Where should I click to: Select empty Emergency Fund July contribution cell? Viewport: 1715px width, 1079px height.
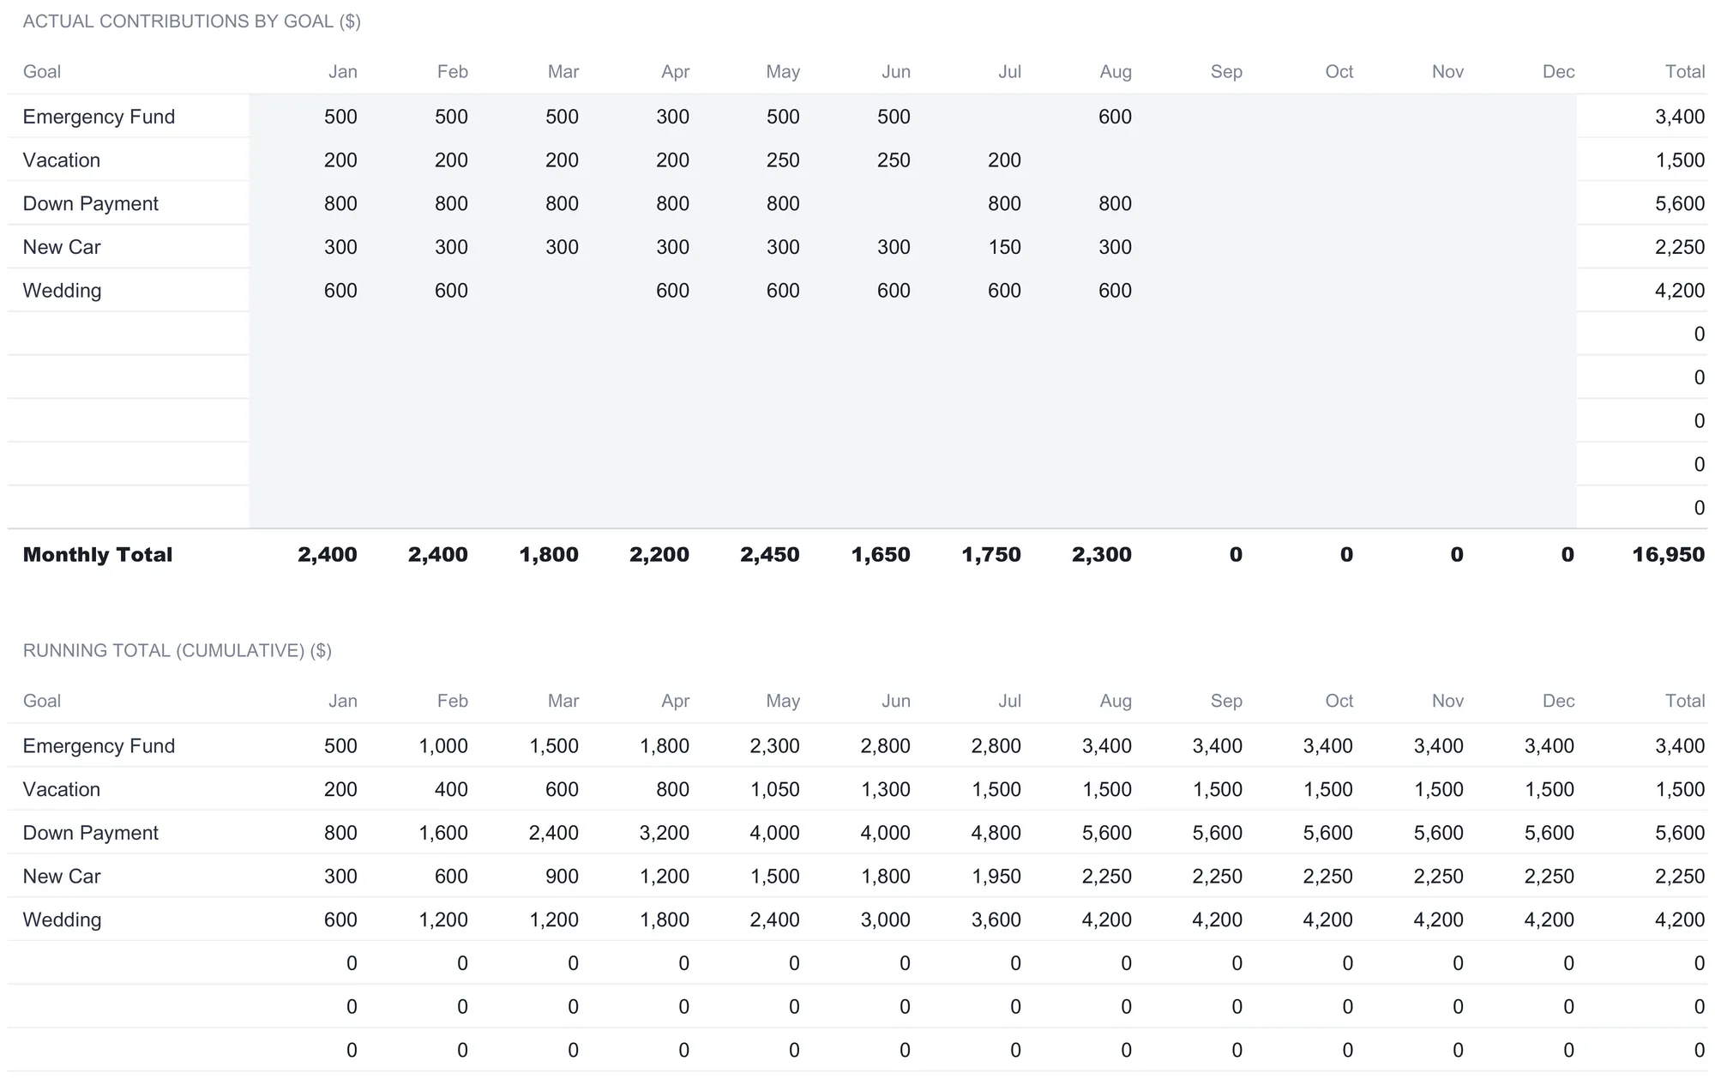967,117
